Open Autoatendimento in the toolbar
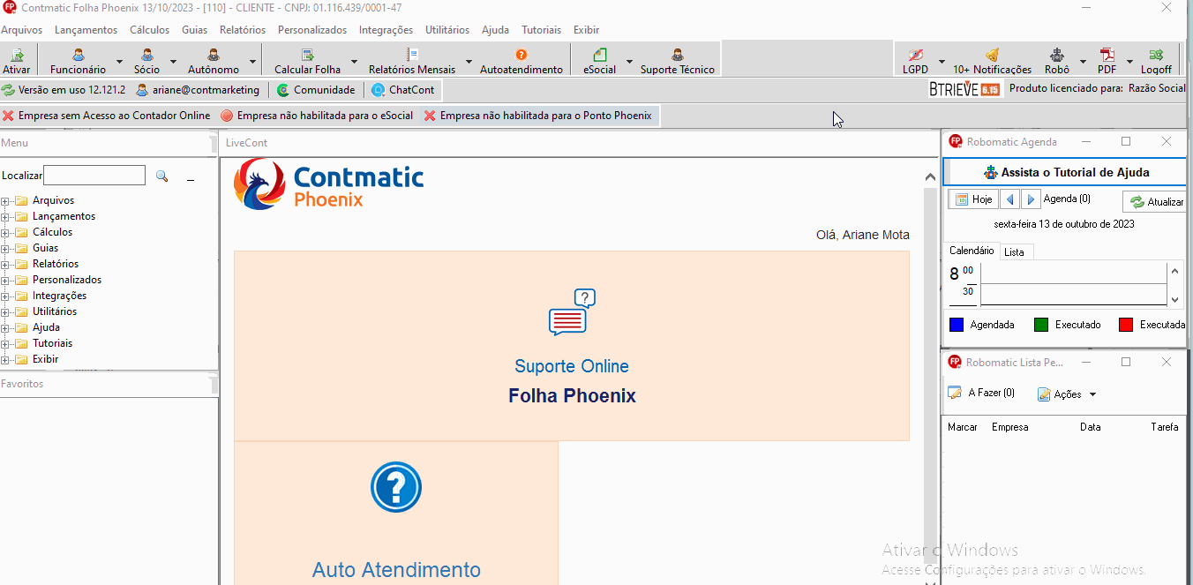The width and height of the screenshot is (1193, 585). click(521, 61)
